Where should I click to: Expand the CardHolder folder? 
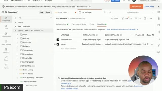click(17, 58)
